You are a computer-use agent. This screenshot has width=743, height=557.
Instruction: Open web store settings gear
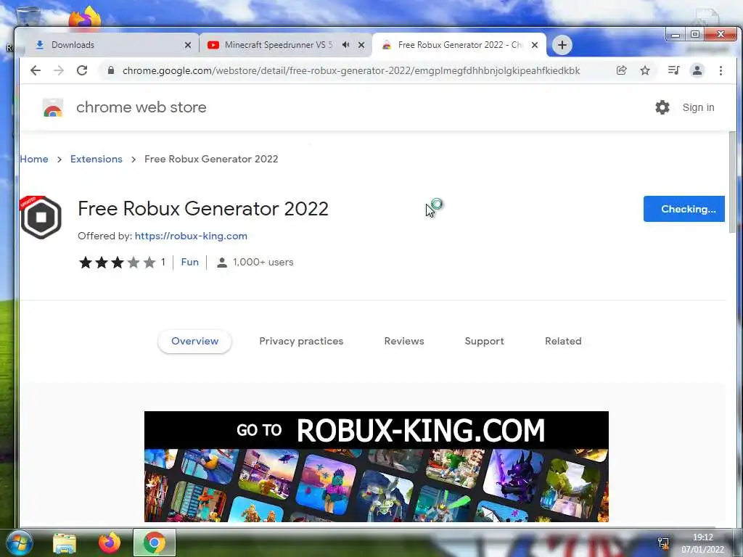click(662, 107)
